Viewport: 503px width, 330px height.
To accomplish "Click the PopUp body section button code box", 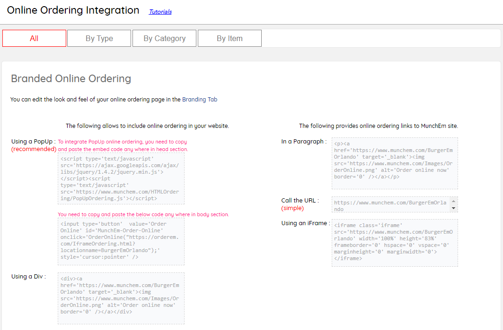I will pyautogui.click(x=121, y=242).
